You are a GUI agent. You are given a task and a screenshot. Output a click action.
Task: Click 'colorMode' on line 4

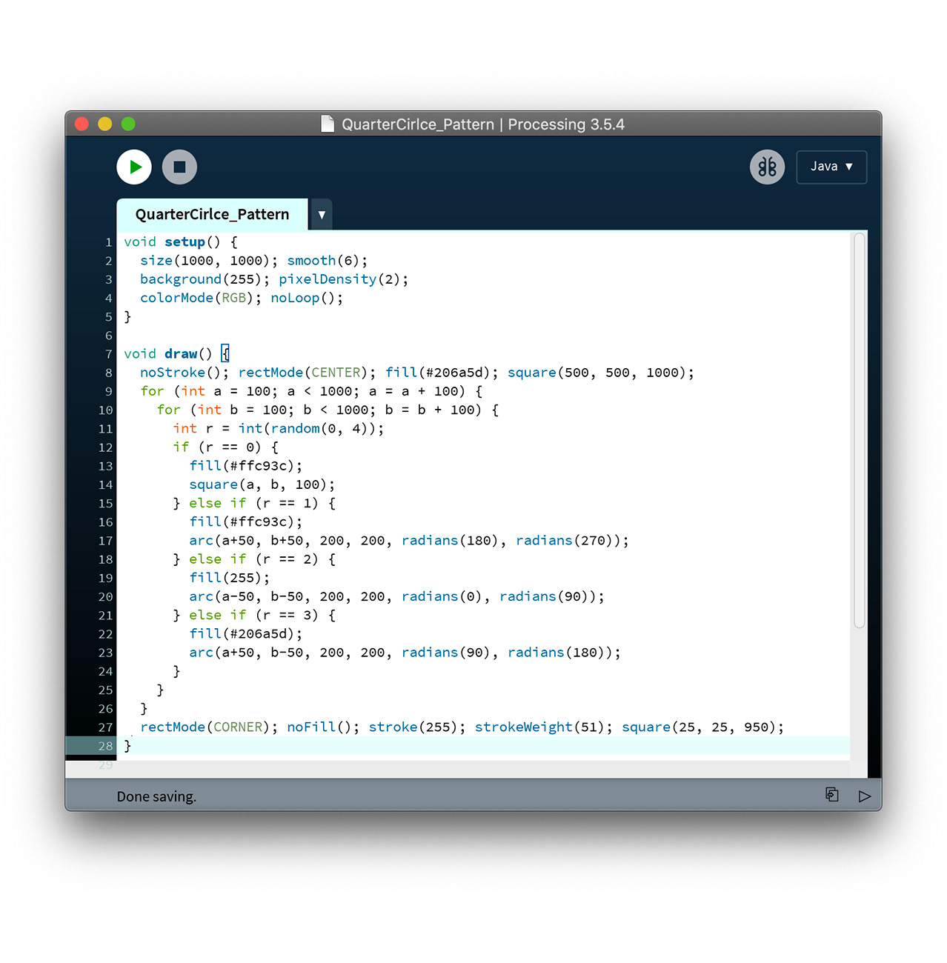(x=176, y=298)
